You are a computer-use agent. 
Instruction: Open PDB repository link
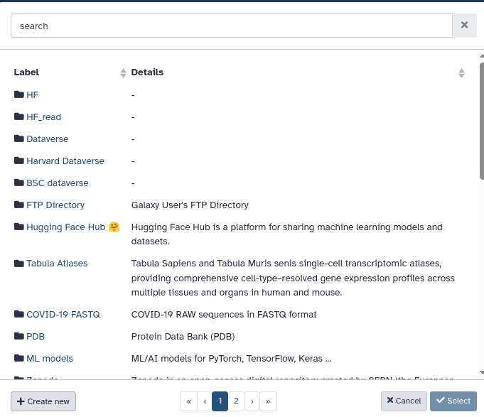pyautogui.click(x=36, y=337)
